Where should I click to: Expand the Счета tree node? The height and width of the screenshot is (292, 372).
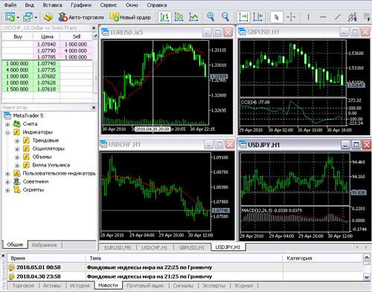pyautogui.click(x=7, y=124)
